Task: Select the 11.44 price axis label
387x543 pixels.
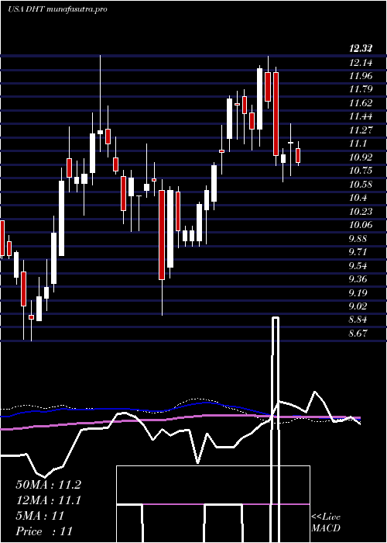Action: [361, 116]
